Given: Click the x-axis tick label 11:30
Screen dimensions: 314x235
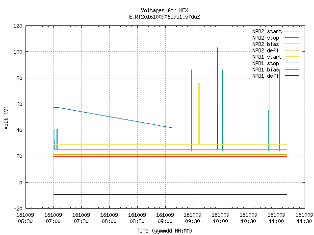Looking at the screenshot, I should [304, 221].
